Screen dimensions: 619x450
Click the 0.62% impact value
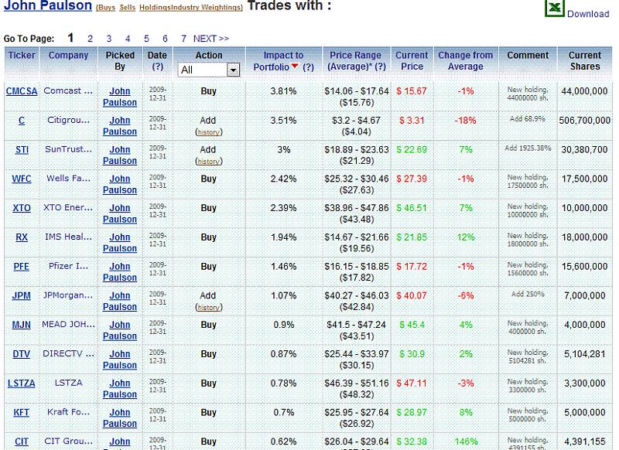coord(283,441)
